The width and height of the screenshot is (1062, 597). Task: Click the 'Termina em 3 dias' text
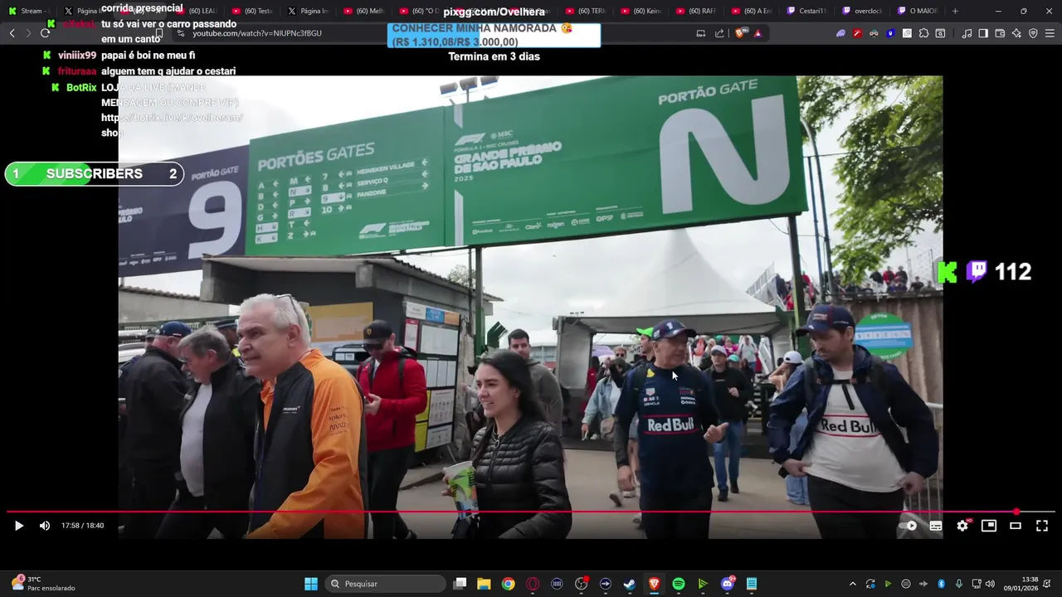494,56
